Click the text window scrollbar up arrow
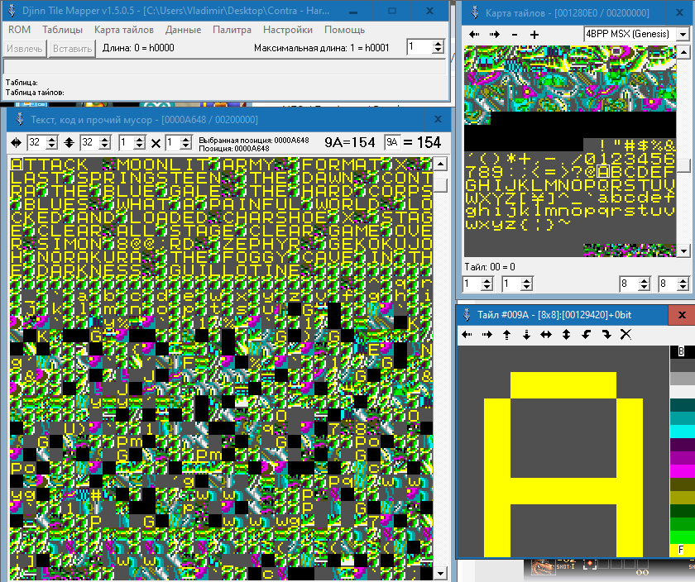 439,165
